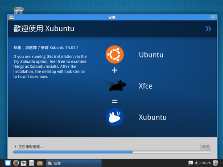Select the 安裝 window button in the taskbar
Viewport: 223px width, 167px height.
click(x=74, y=163)
